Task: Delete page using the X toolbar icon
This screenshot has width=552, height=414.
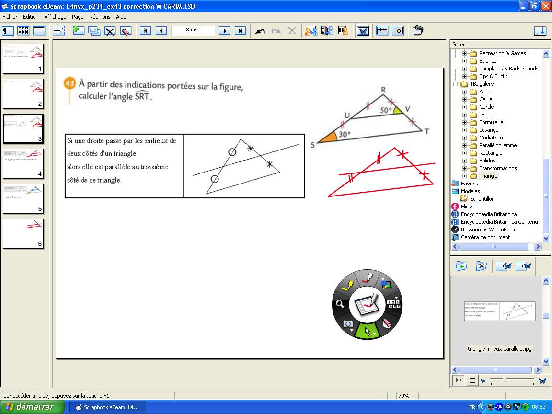Action: tap(110, 31)
